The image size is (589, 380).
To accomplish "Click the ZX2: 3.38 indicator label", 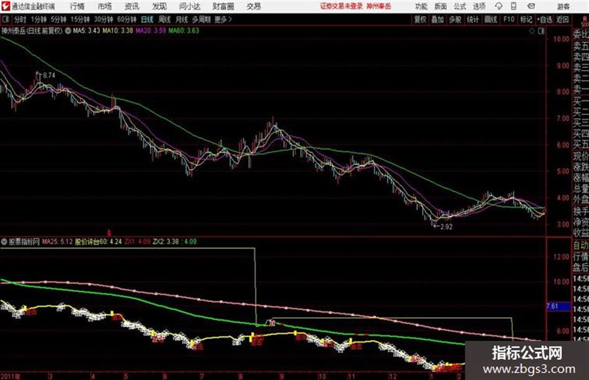I will 166,241.
